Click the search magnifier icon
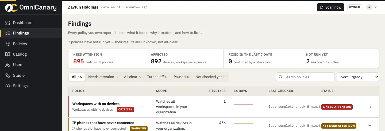 click(x=281, y=77)
